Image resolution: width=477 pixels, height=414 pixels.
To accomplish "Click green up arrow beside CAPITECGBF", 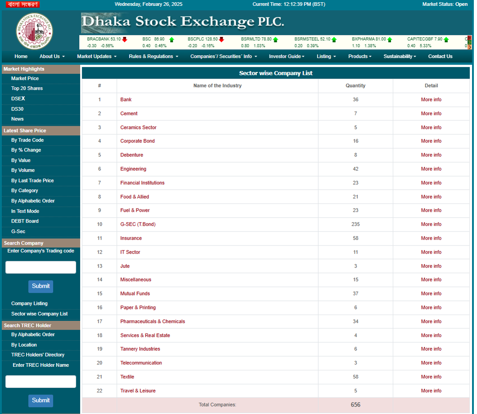I will (446, 40).
